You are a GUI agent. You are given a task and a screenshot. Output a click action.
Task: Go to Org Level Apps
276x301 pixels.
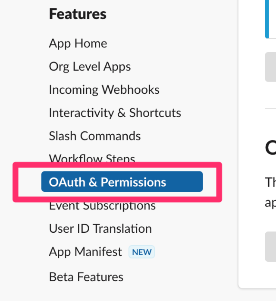pos(90,67)
